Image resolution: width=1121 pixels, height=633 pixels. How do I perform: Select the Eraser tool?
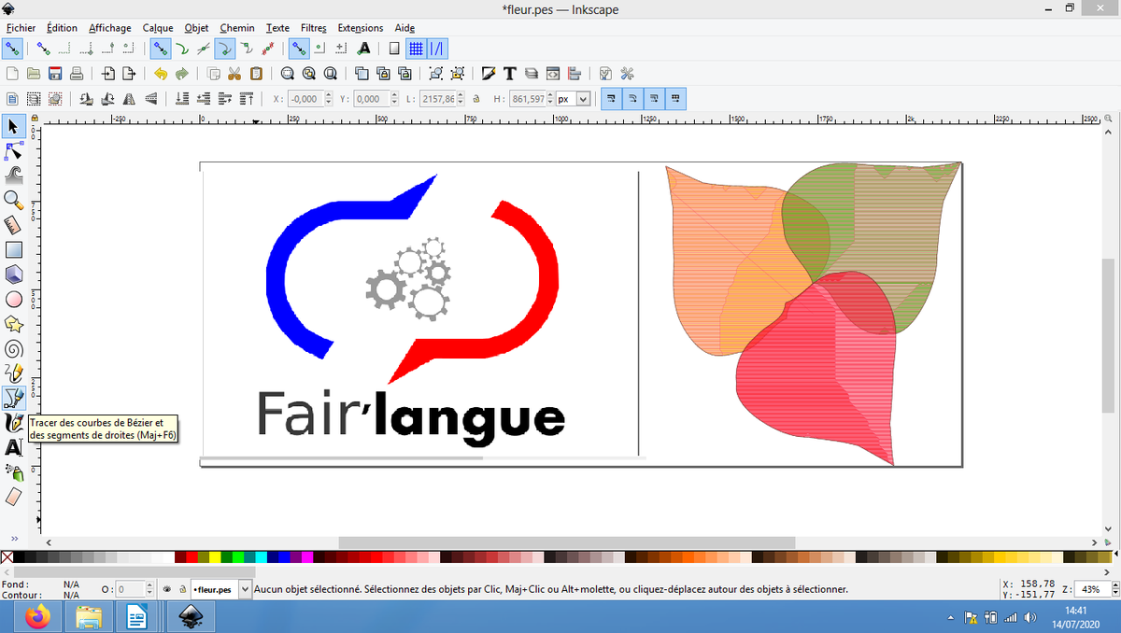(x=13, y=498)
